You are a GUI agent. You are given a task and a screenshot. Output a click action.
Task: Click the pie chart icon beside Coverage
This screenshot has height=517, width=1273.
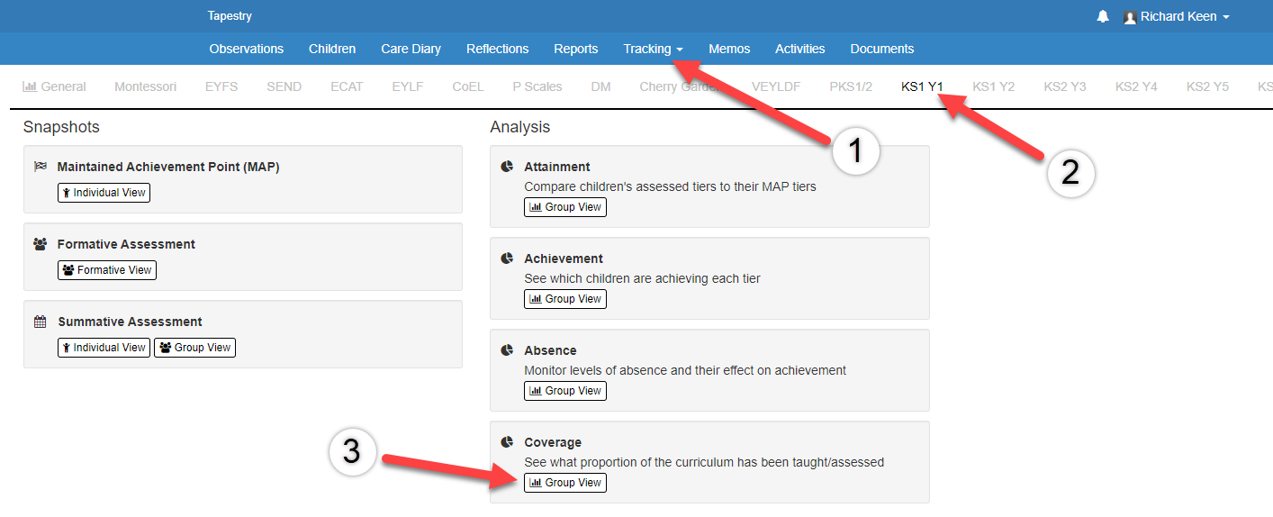point(507,442)
